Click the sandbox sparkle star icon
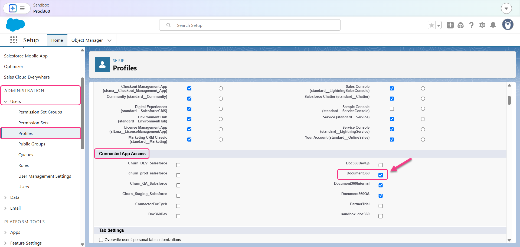 pos(12,8)
